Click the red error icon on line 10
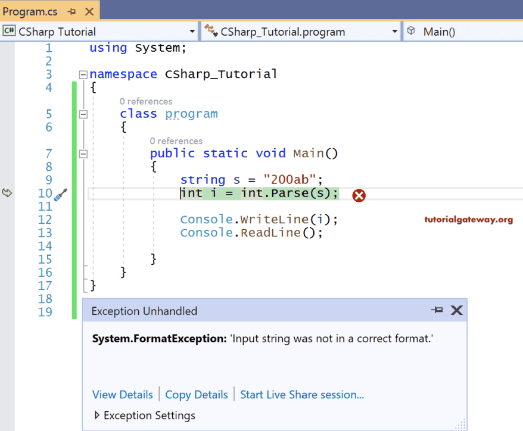 click(359, 195)
